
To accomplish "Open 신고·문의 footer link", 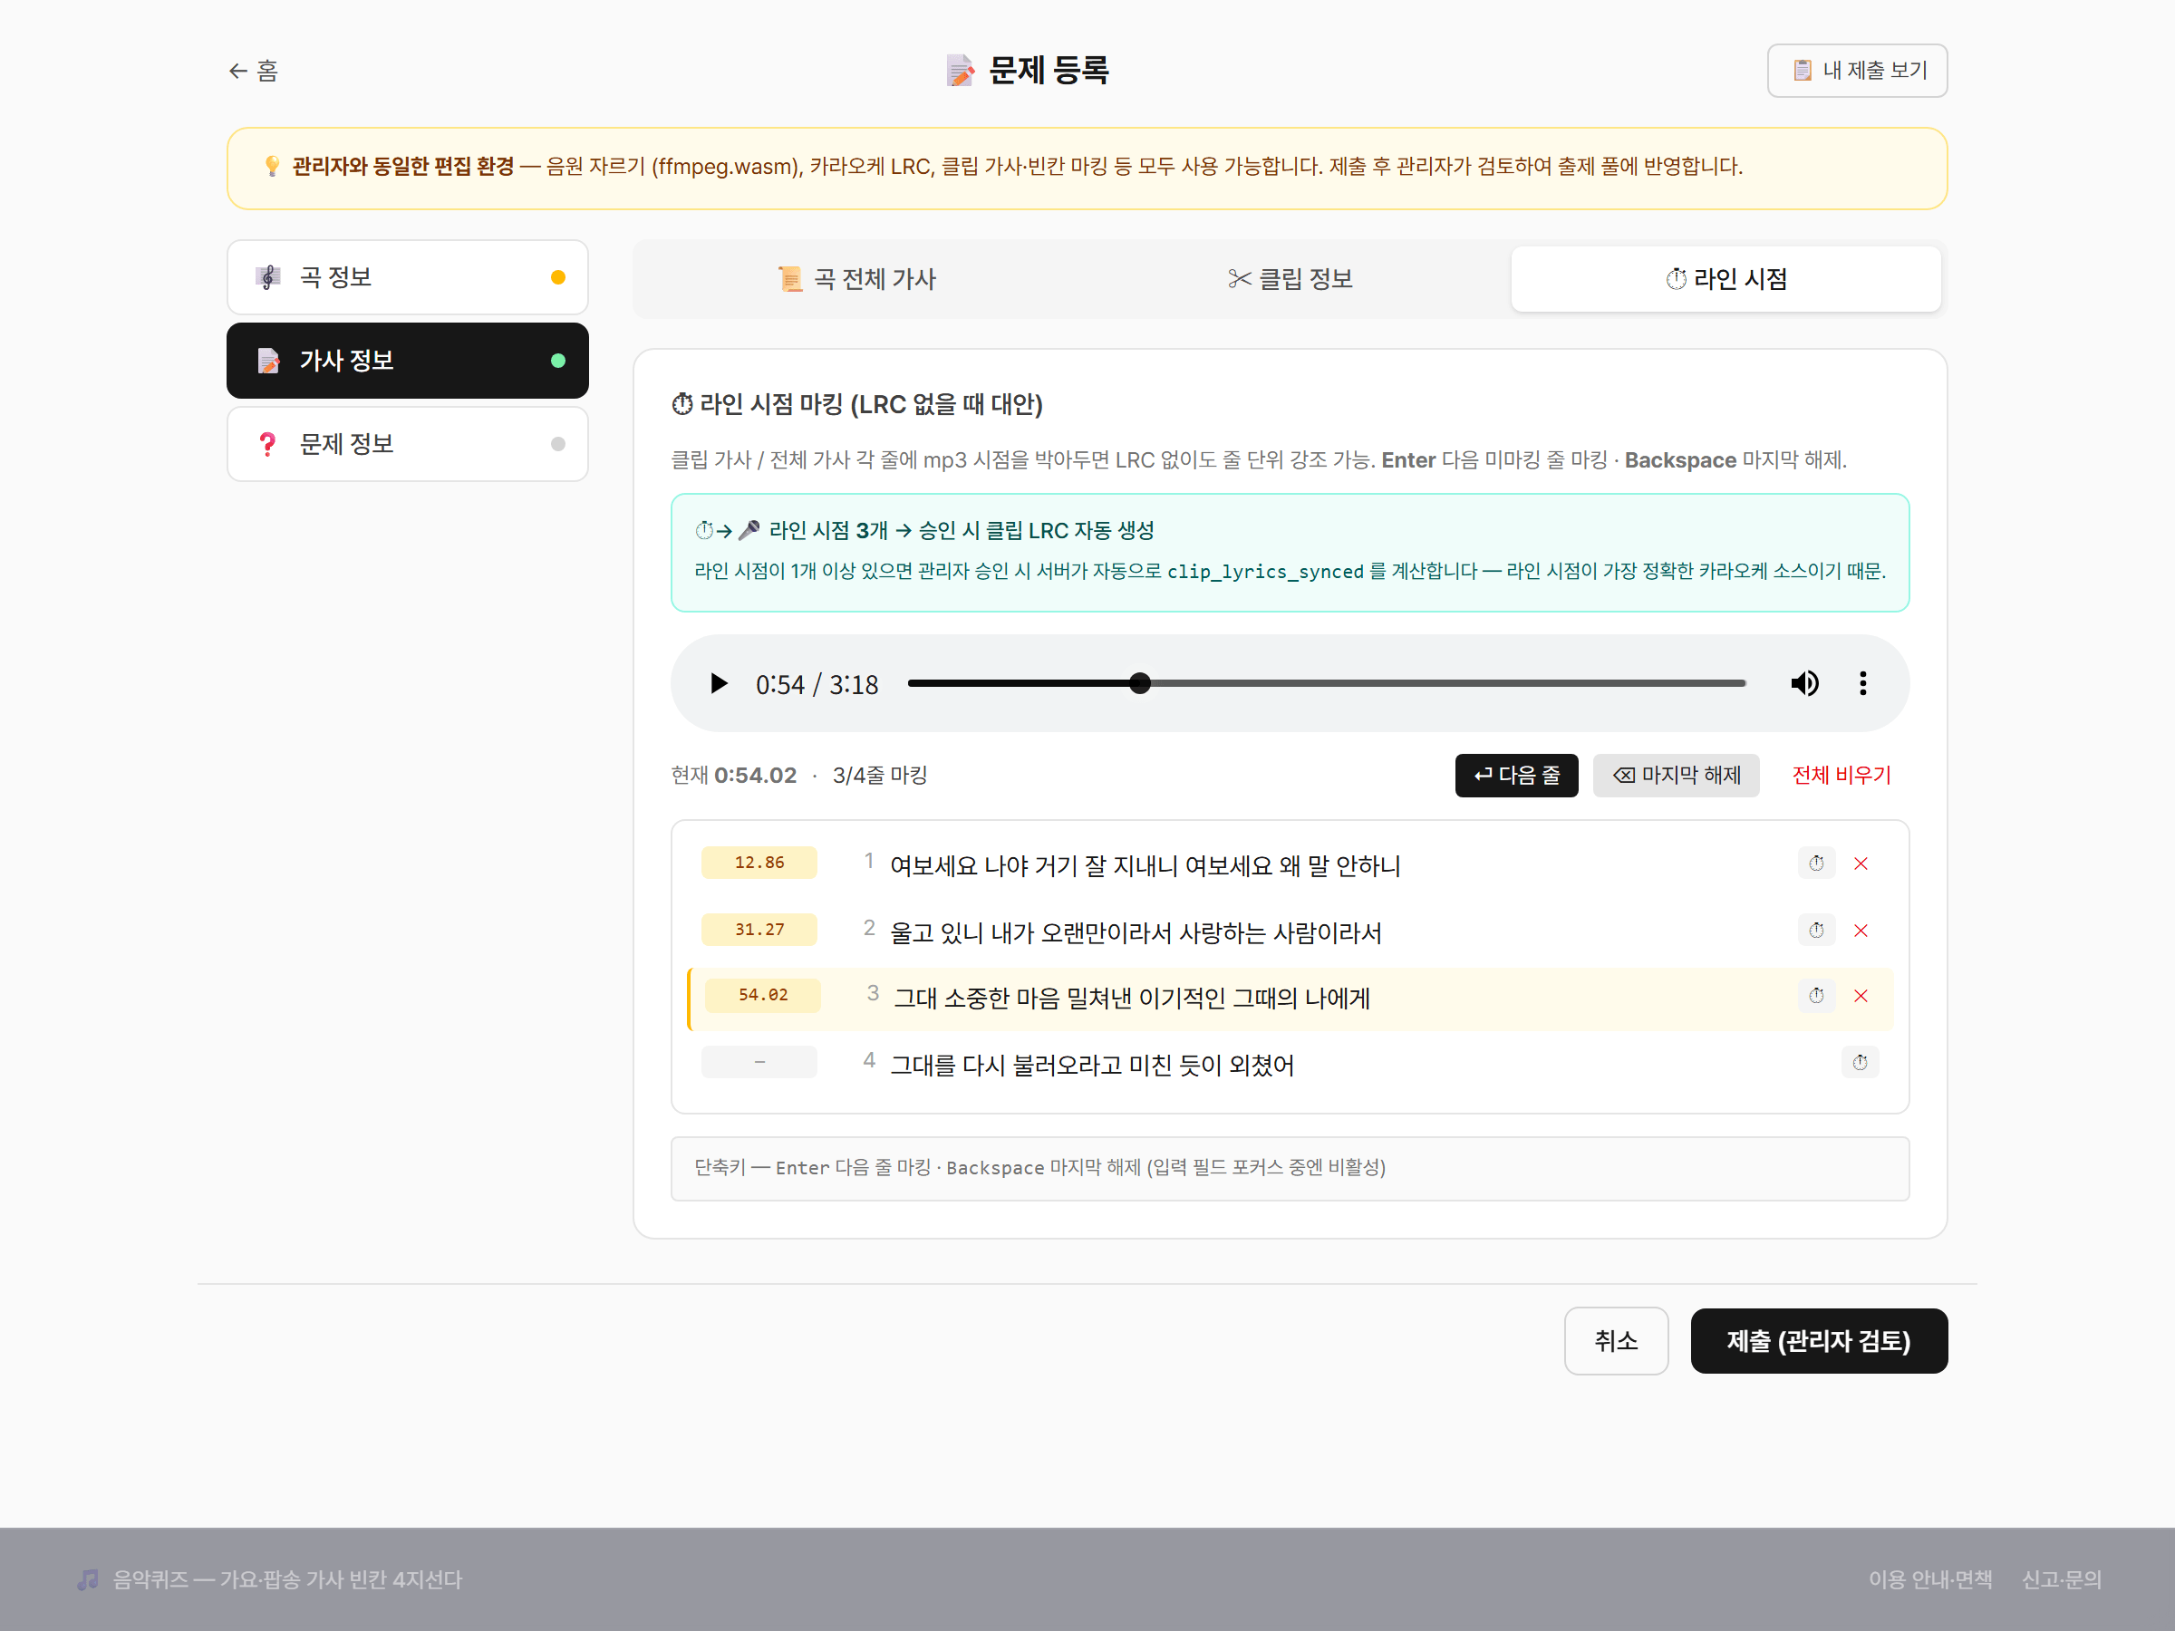I will [2061, 1580].
